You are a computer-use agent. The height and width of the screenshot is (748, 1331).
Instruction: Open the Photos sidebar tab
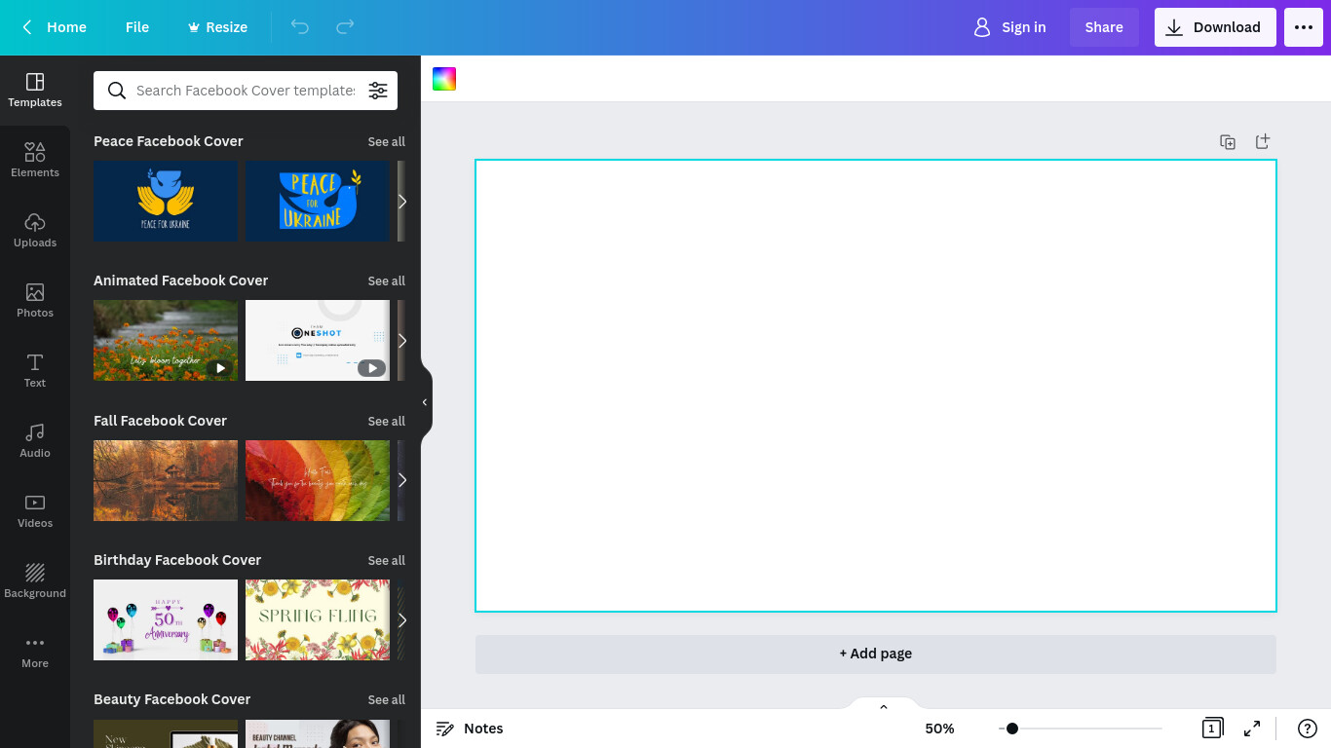pyautogui.click(x=35, y=301)
